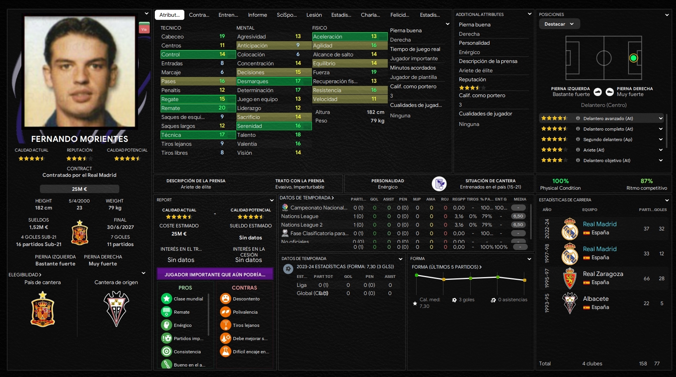This screenshot has width=676, height=377.
Task: Click the Polivalencia icon in Contras
Action: point(226,312)
